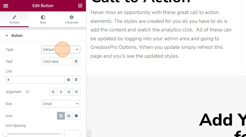The image size is (246, 137).
Task: Click the Link URL input field
Action: tap(35, 80)
